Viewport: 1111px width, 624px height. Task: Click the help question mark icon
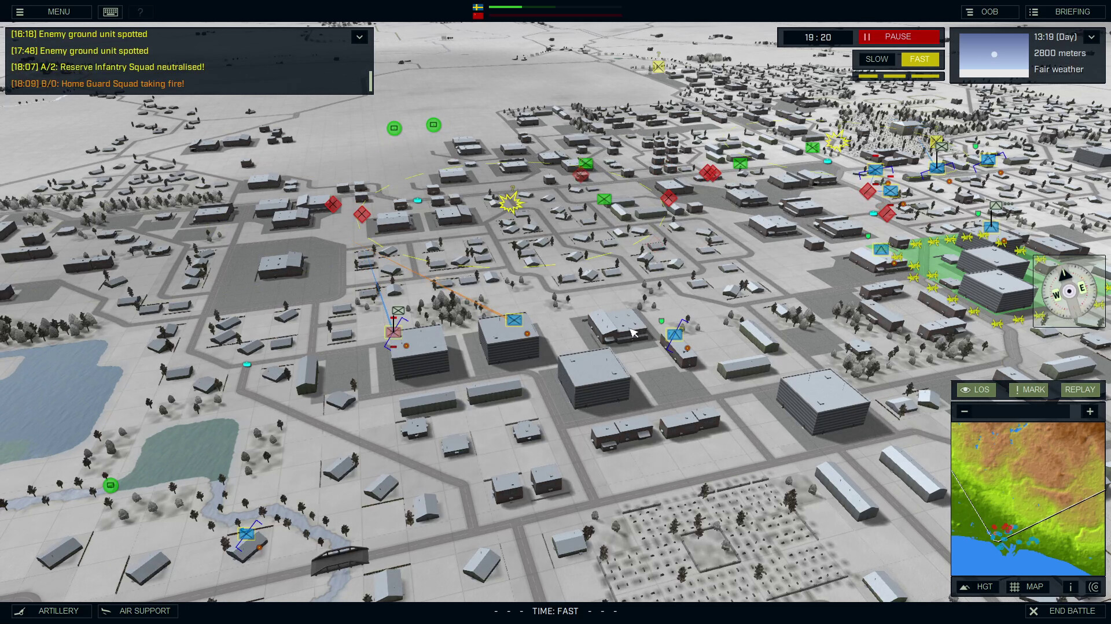[141, 12]
